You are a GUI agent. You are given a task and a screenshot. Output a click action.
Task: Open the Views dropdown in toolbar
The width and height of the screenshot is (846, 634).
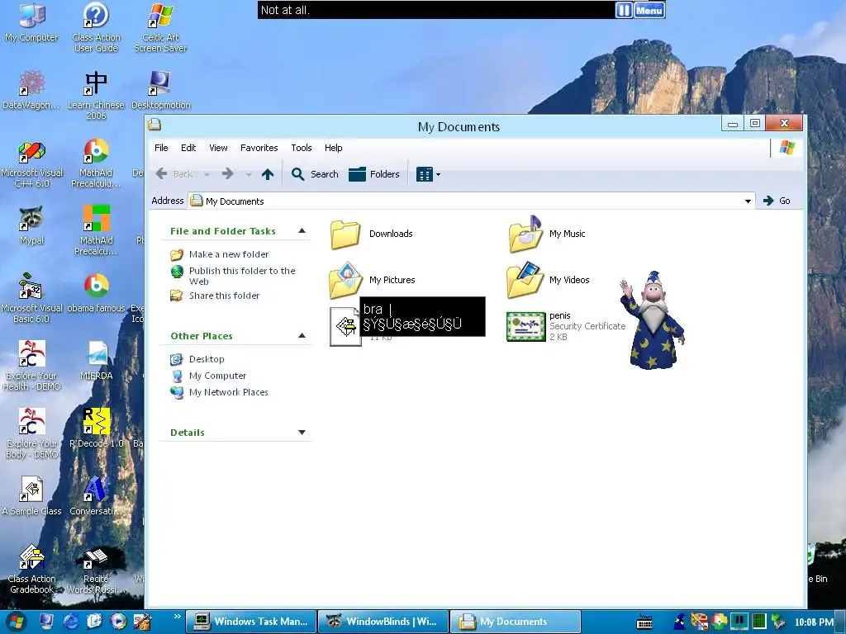[429, 174]
